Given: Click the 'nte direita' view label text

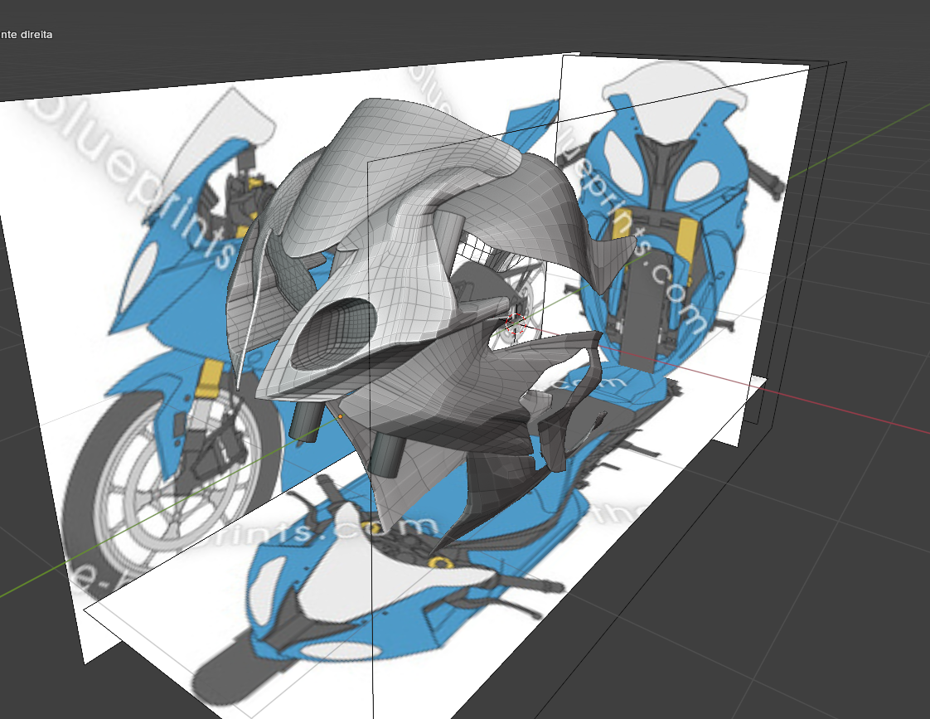Looking at the screenshot, I should click(x=26, y=34).
